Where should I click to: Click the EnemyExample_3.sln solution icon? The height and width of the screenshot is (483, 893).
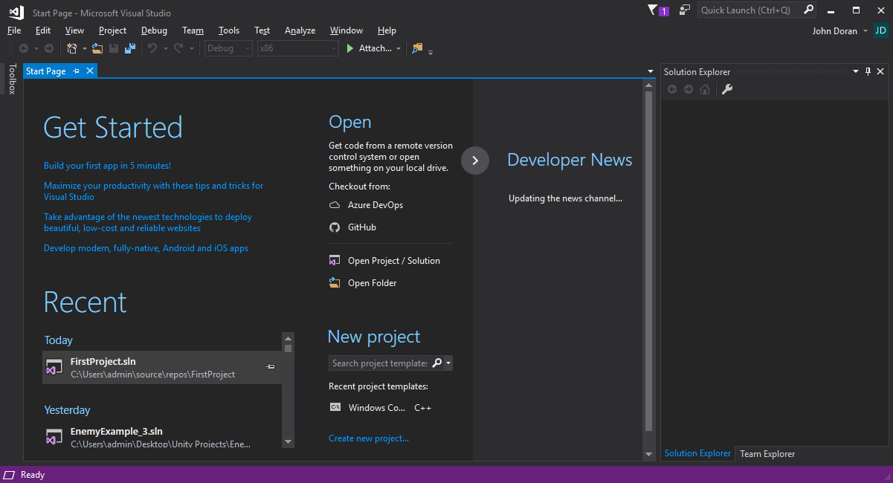[x=54, y=437]
